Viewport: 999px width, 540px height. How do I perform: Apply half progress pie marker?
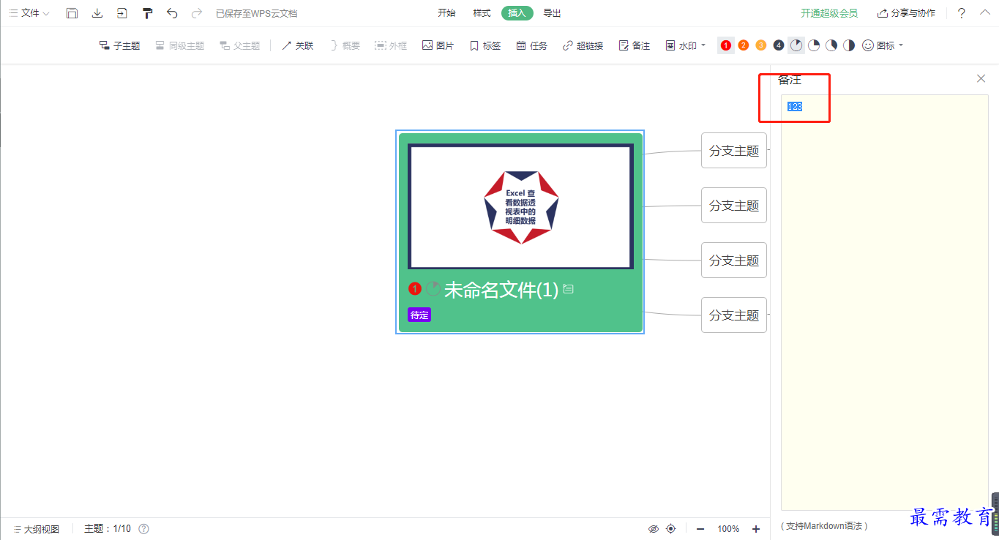(x=849, y=45)
